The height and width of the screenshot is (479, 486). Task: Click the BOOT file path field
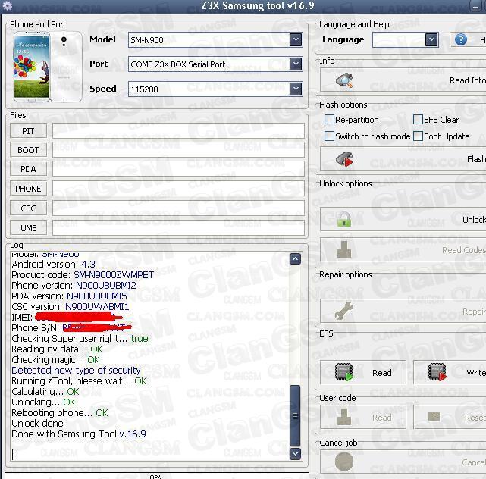(178, 150)
